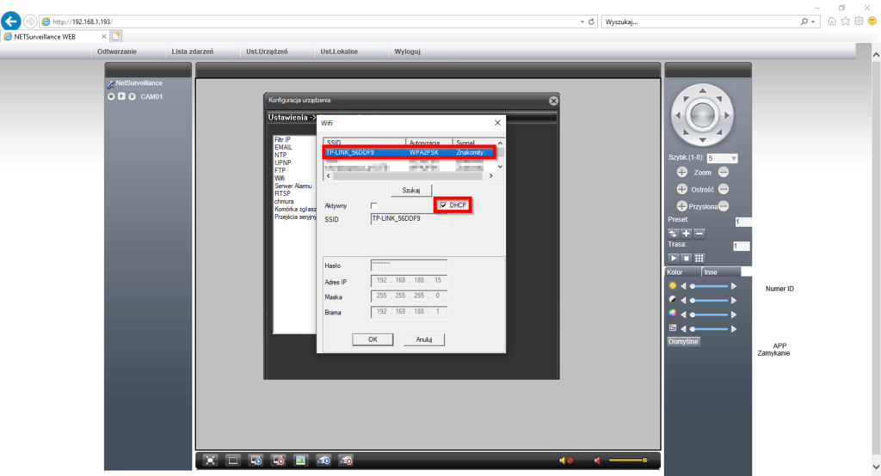Click the Trasa play button icon
881x476 pixels.
point(674,258)
